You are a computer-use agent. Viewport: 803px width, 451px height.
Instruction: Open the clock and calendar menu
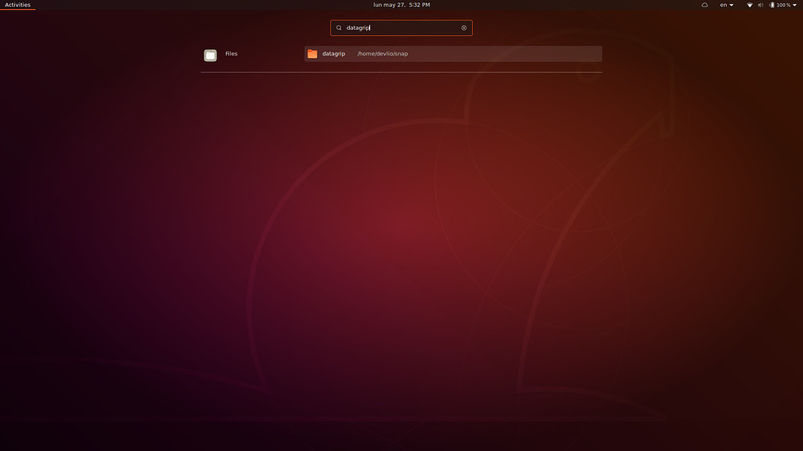pos(401,5)
